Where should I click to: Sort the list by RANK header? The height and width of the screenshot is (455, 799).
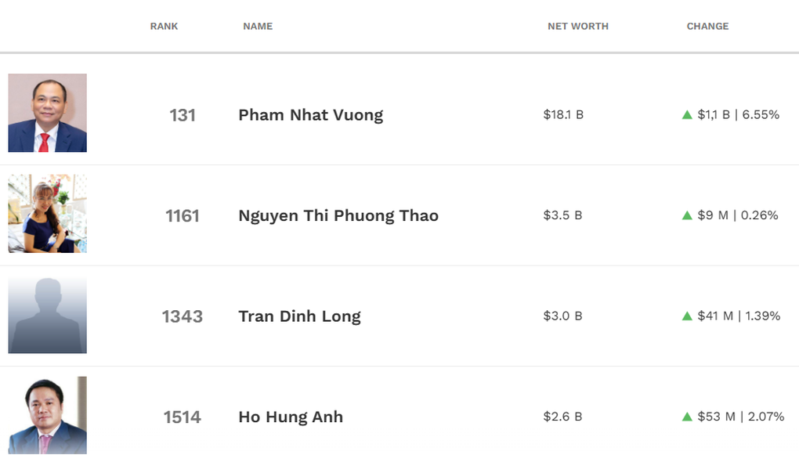(164, 27)
